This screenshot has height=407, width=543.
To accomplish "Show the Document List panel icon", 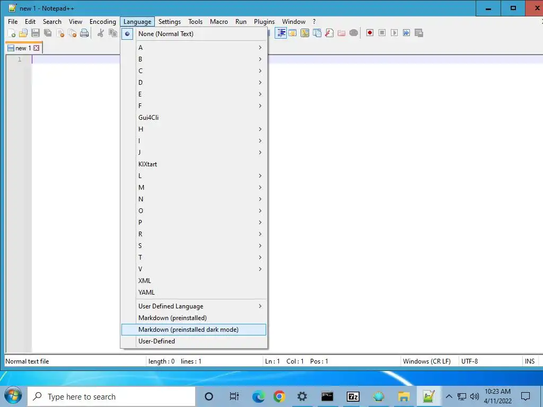I will click(x=317, y=33).
